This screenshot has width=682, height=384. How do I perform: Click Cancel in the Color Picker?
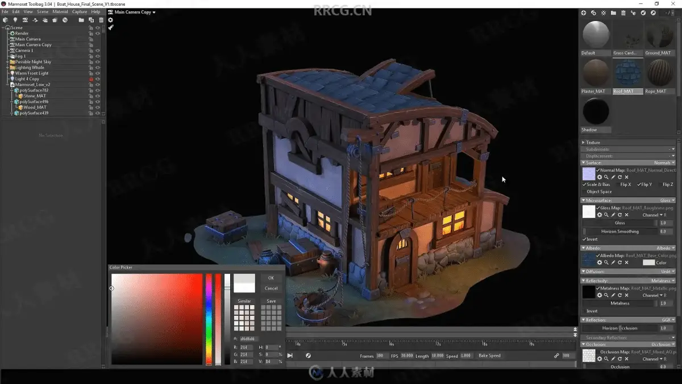pyautogui.click(x=271, y=288)
